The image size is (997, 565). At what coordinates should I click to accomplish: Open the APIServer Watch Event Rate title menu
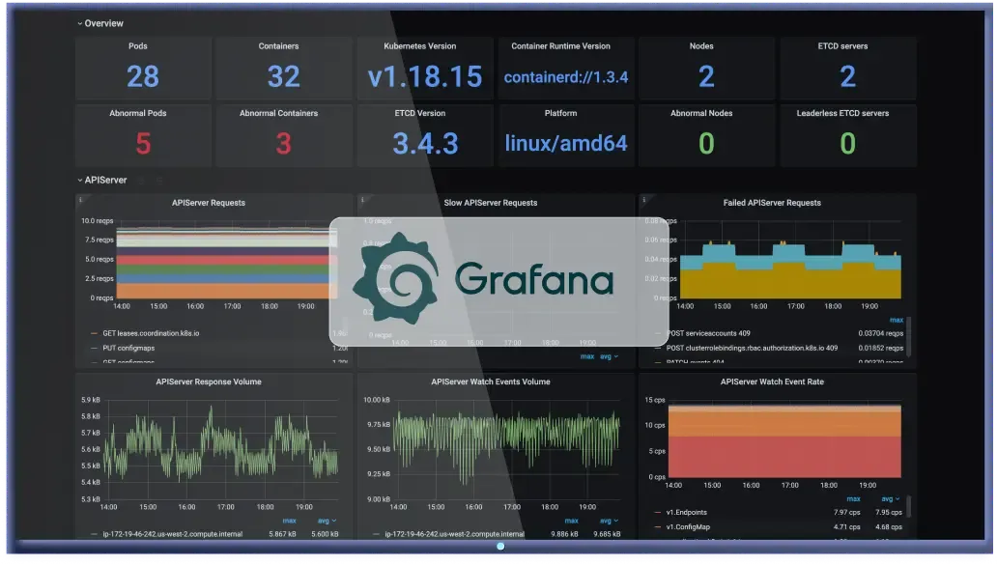(x=772, y=382)
